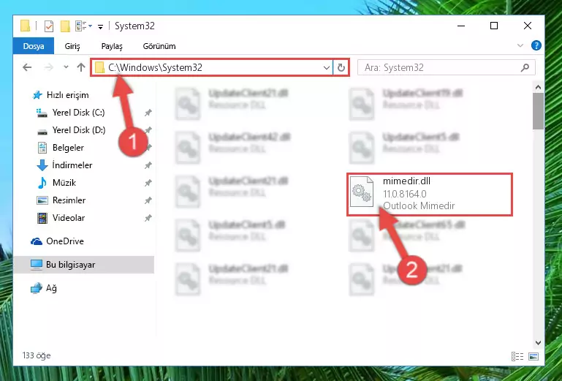The height and width of the screenshot is (381, 562).
Task: Minimize the System32 window
Action: tap(461, 26)
